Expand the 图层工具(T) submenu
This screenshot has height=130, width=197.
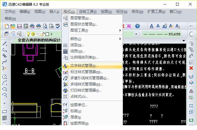tap(92, 30)
